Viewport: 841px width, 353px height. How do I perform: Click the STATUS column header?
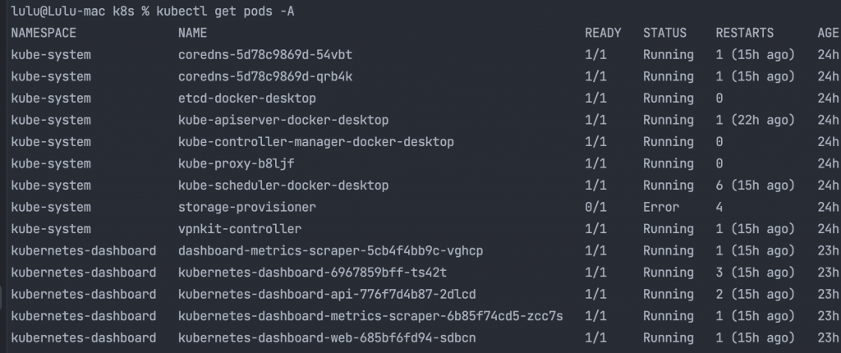(664, 33)
